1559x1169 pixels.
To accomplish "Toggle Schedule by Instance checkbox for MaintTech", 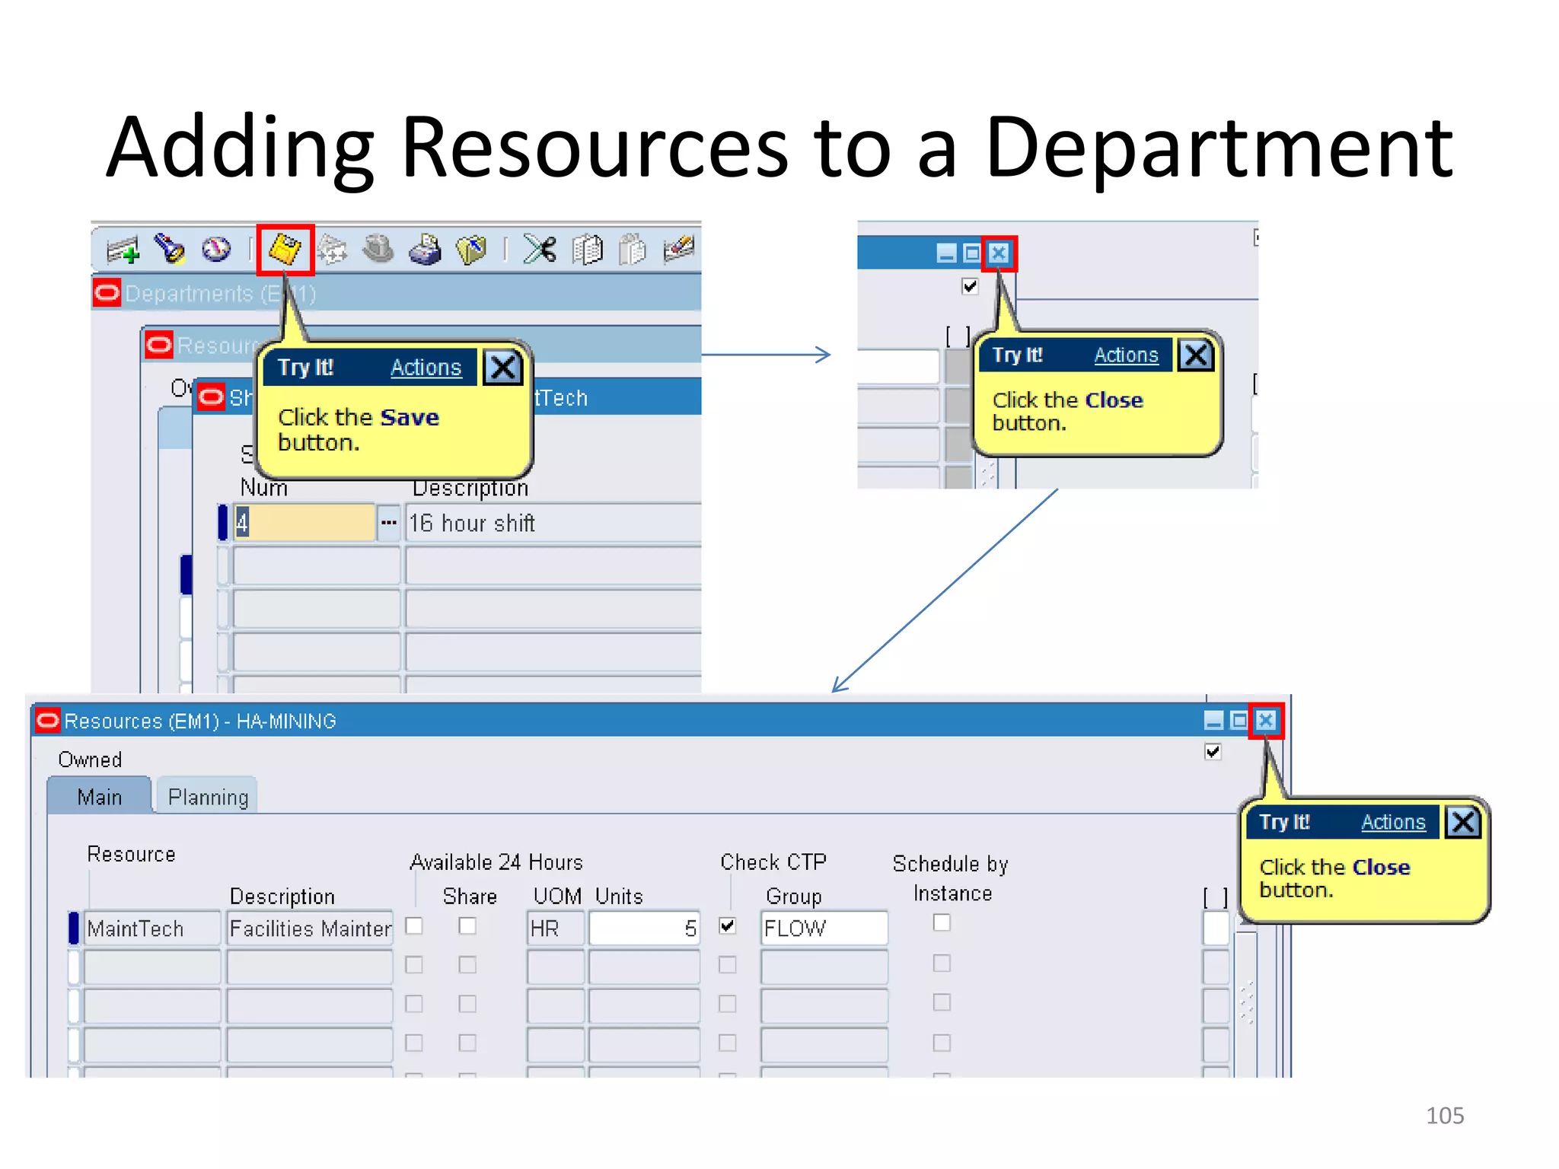I will (x=942, y=922).
